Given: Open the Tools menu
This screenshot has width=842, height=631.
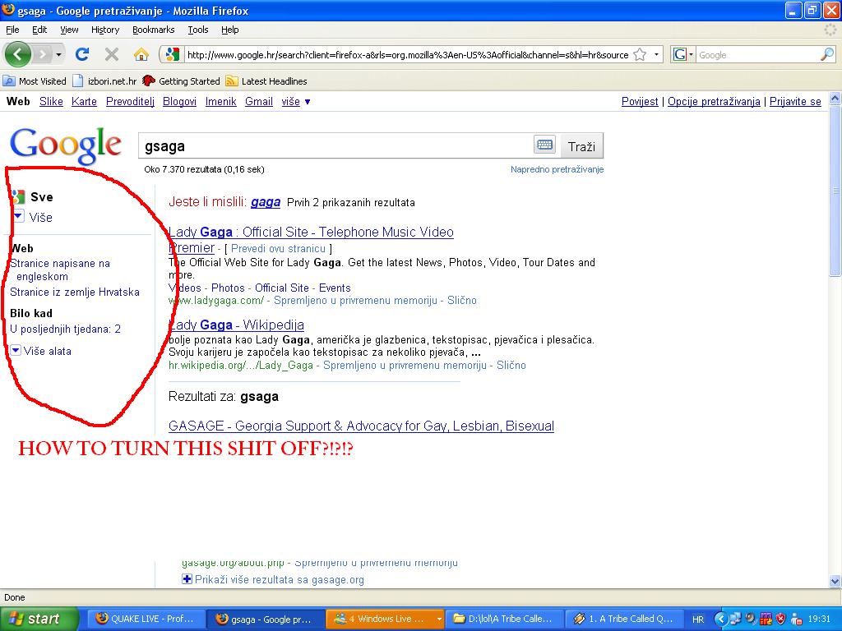Looking at the screenshot, I should (198, 30).
